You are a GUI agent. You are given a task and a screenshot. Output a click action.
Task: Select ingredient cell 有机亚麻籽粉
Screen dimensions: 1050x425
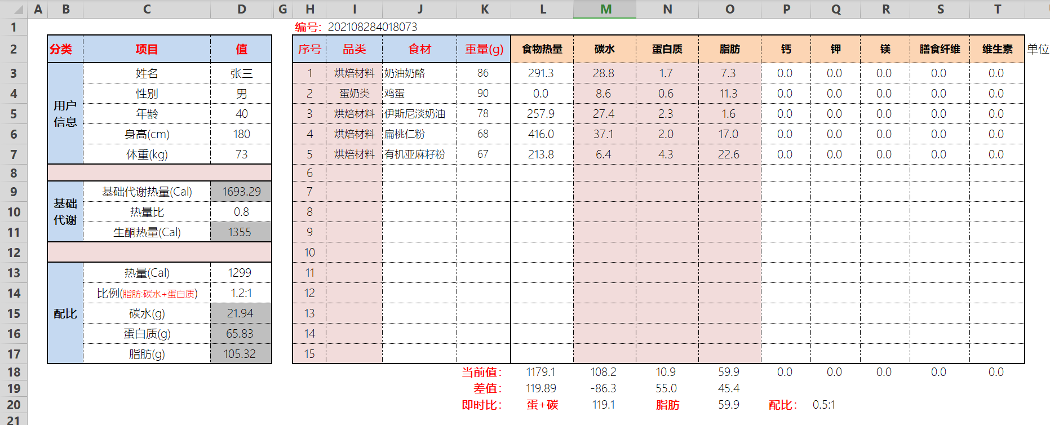point(419,154)
